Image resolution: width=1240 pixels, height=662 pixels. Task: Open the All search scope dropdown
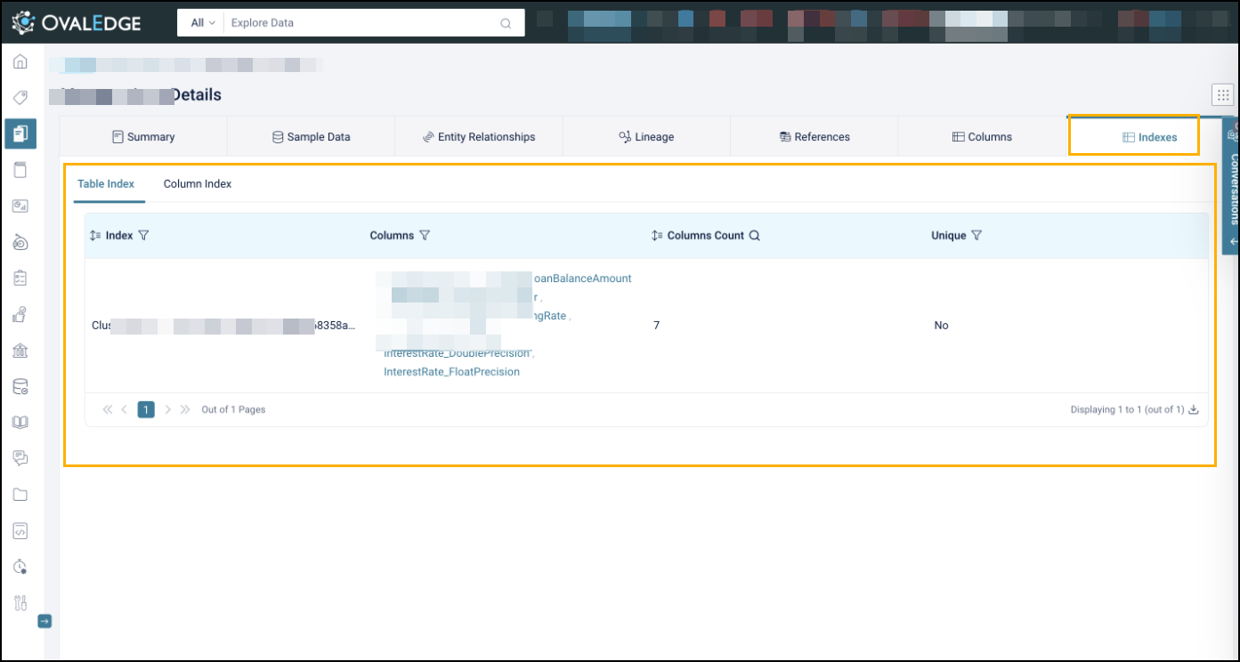pyautogui.click(x=203, y=23)
